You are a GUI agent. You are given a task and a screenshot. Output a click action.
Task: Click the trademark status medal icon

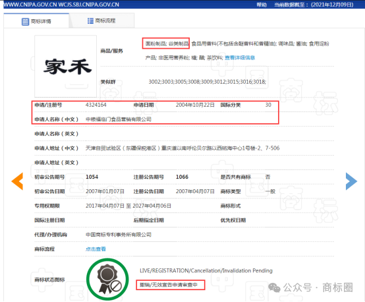(x=107, y=279)
